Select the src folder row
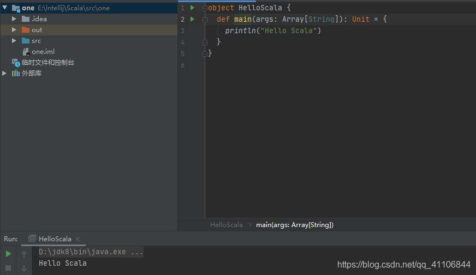This screenshot has width=476, height=275. tap(89, 41)
